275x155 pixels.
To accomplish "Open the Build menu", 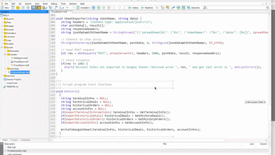I will (45, 4).
